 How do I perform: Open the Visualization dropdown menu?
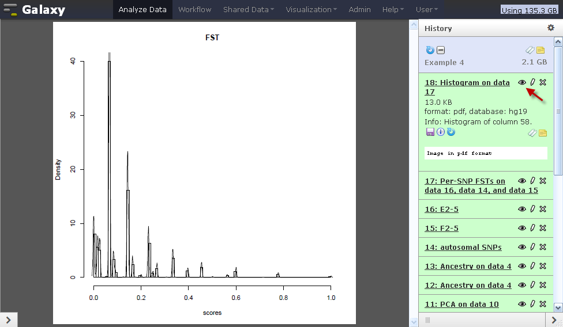311,10
